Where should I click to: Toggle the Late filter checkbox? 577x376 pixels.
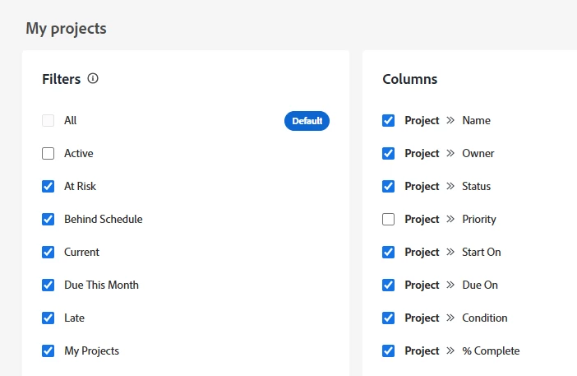(x=48, y=318)
